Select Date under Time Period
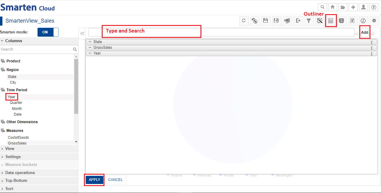 (18, 114)
